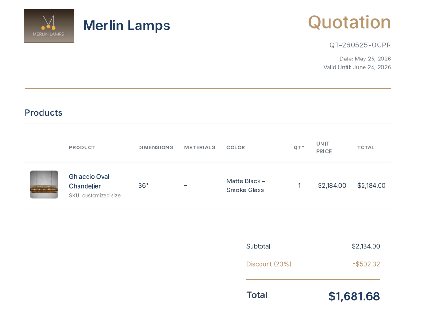The height and width of the screenshot is (311, 442).
Task: Click the SKU customized size text
Action: click(95, 195)
